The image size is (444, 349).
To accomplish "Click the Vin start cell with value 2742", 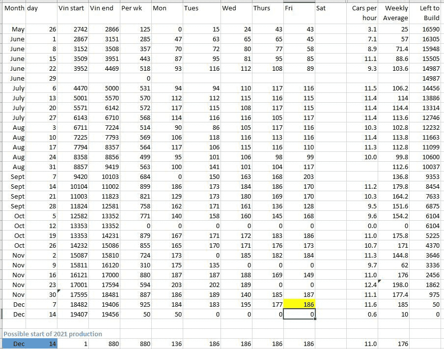I will [73, 29].
